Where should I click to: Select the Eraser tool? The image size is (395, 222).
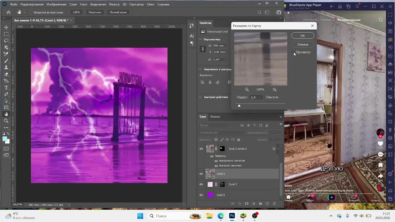pos(6,74)
